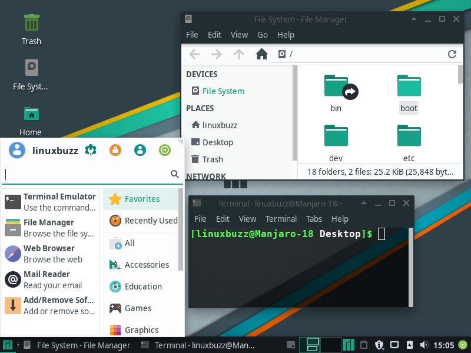Select the All applications category
This screenshot has width=471, height=353.
(141, 243)
